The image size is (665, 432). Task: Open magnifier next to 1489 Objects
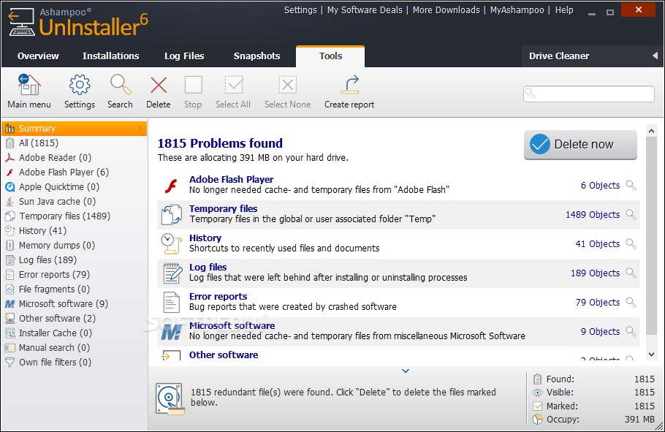[x=631, y=215]
